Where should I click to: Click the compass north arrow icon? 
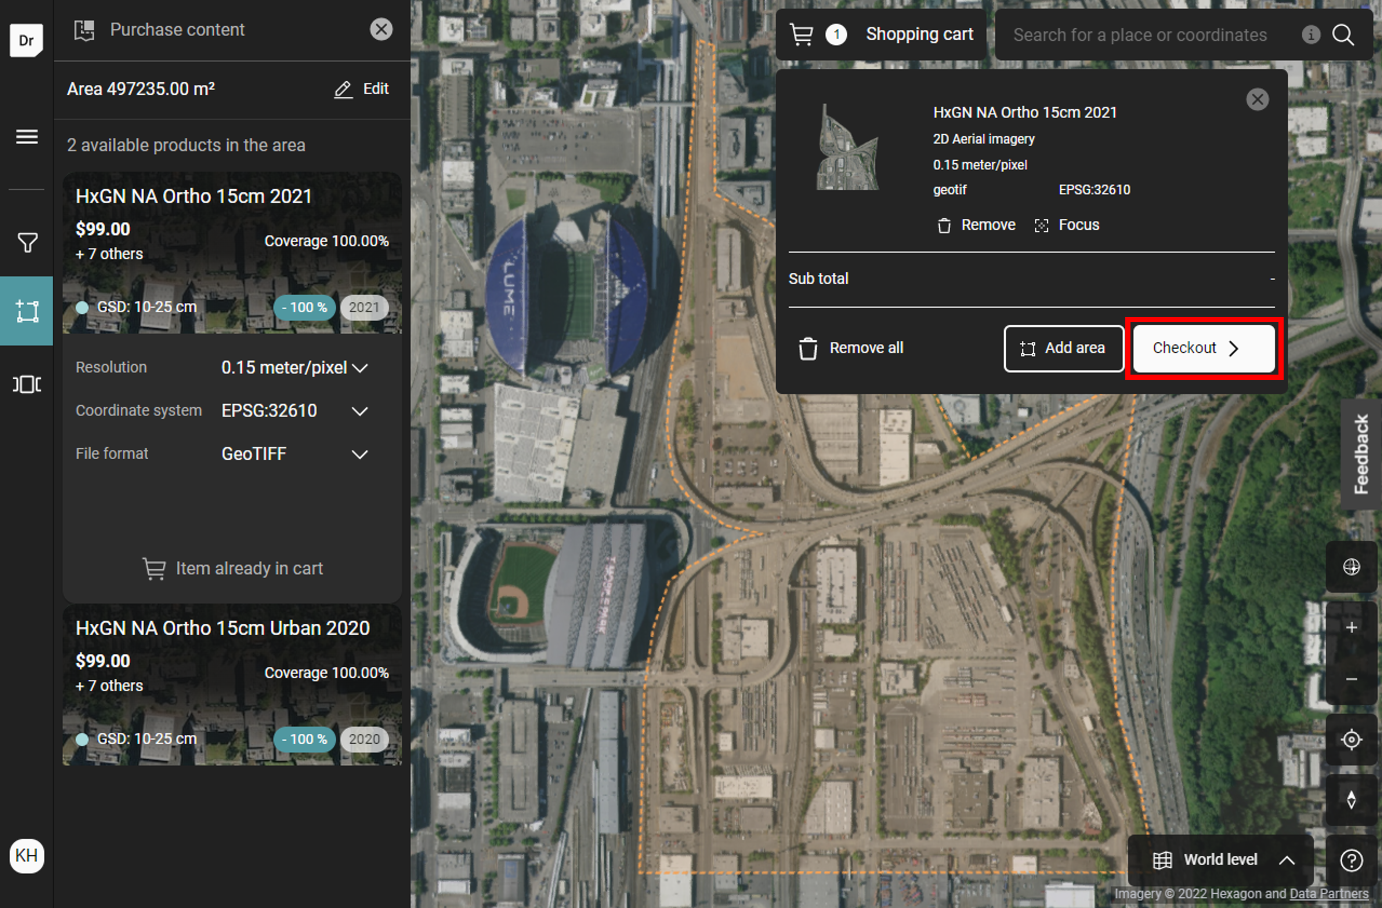[1351, 799]
